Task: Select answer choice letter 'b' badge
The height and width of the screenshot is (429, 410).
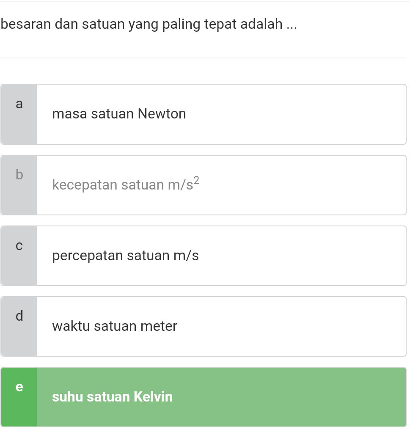Action: (x=19, y=175)
